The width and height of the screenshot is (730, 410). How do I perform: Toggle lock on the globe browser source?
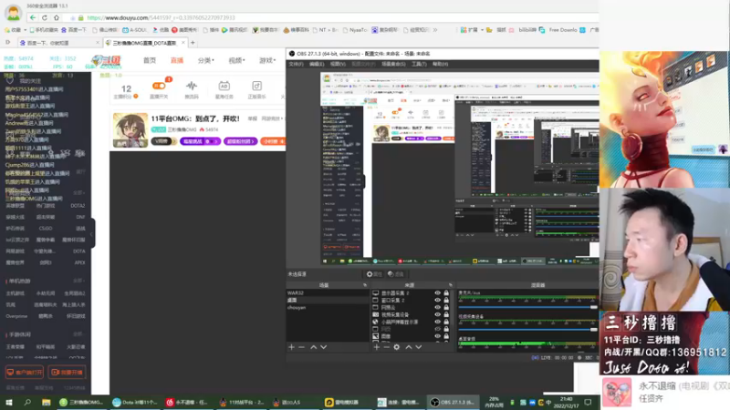(446, 322)
